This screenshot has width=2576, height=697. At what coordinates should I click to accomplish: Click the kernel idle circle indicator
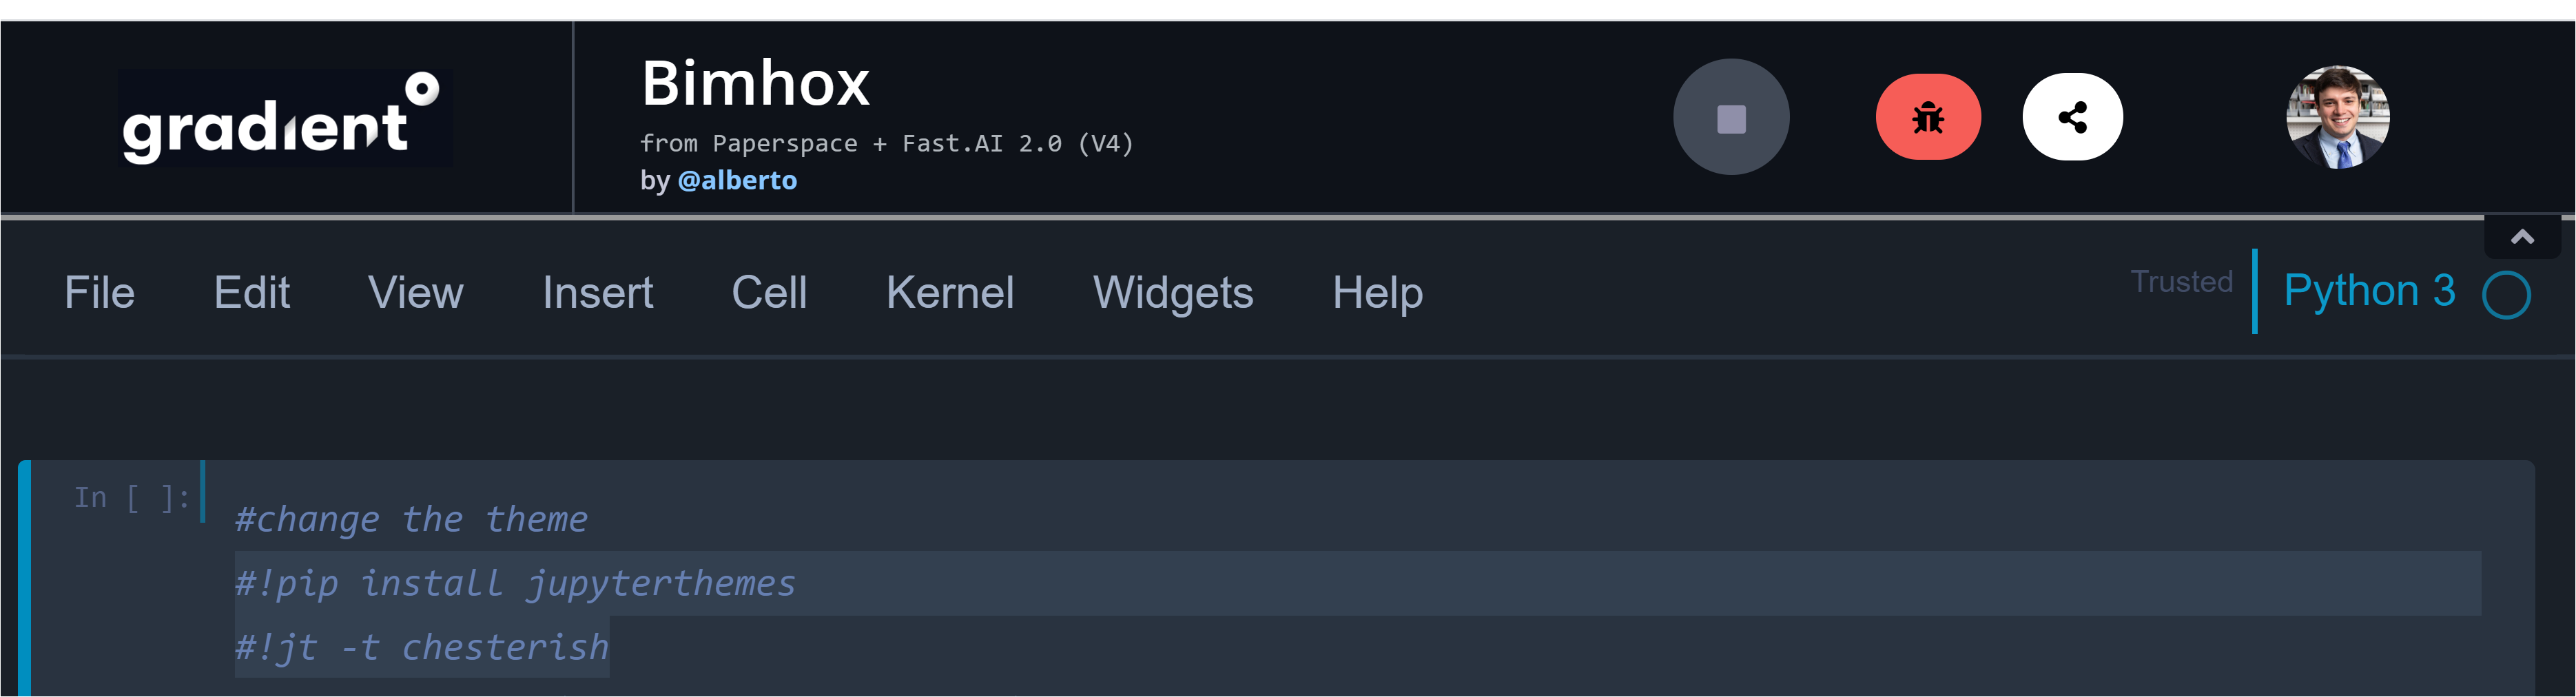point(2506,295)
